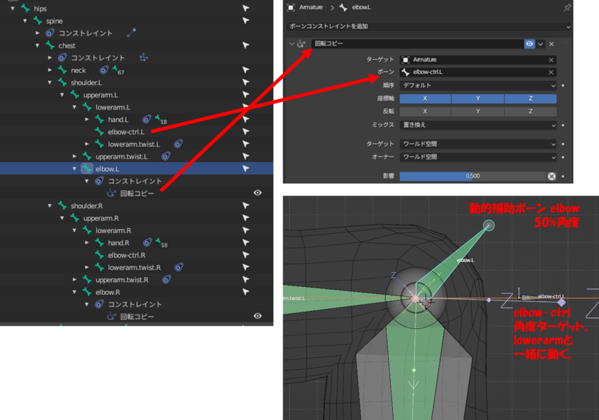Click the Armature object icon in breadcrumb

click(291, 8)
